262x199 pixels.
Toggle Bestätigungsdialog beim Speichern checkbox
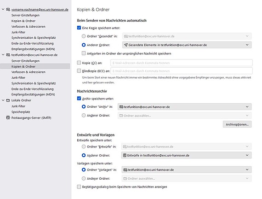(x=79, y=187)
